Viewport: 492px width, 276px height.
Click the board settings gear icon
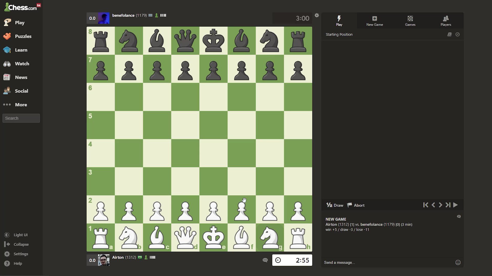(317, 15)
